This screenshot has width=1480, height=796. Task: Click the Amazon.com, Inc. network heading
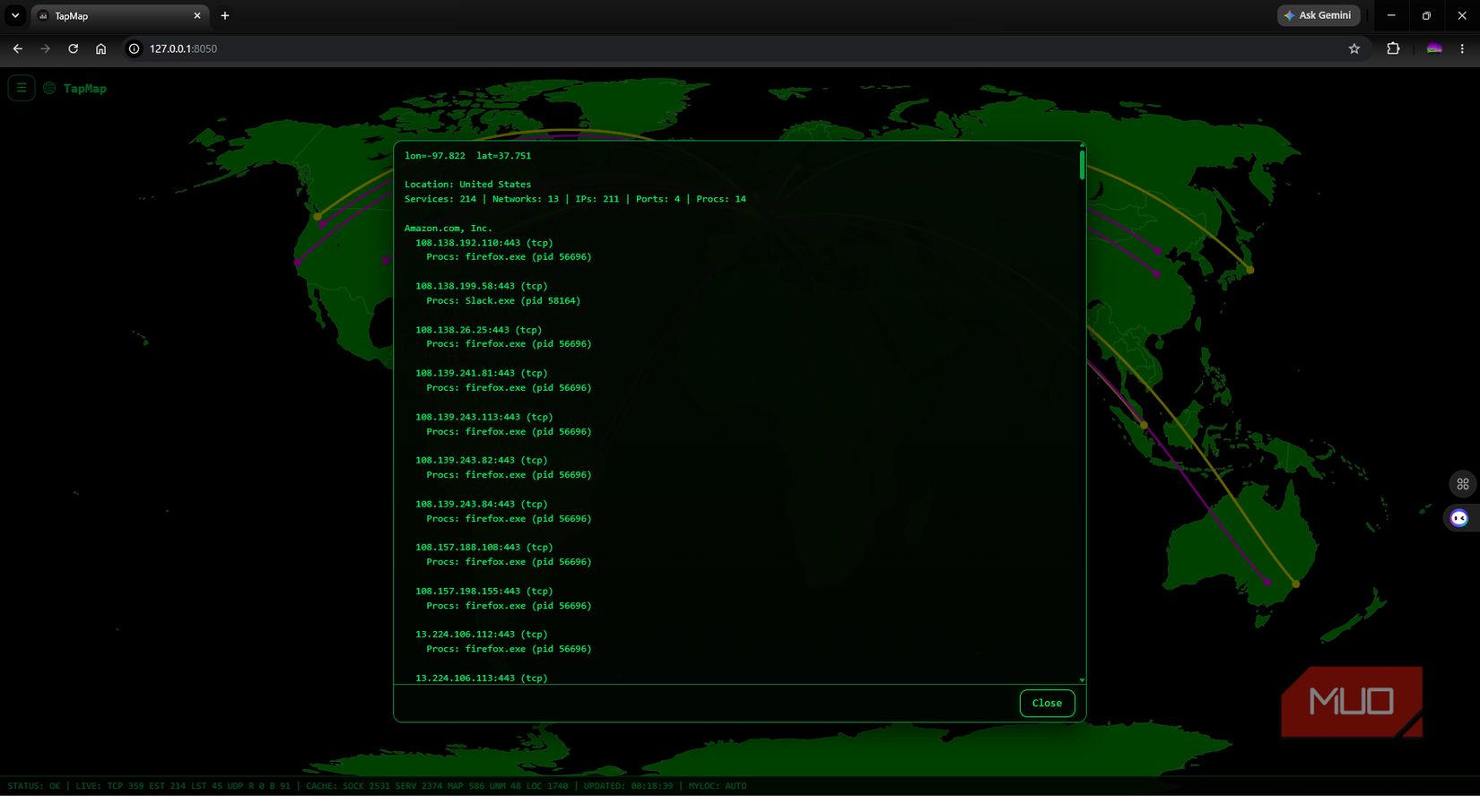click(x=448, y=229)
